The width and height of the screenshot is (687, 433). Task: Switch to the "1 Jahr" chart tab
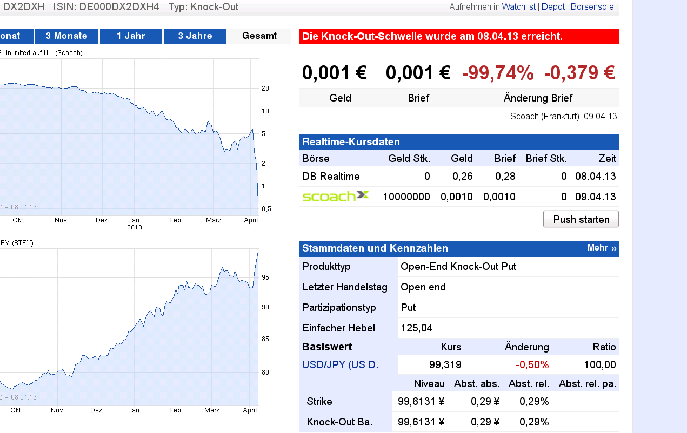coord(130,36)
